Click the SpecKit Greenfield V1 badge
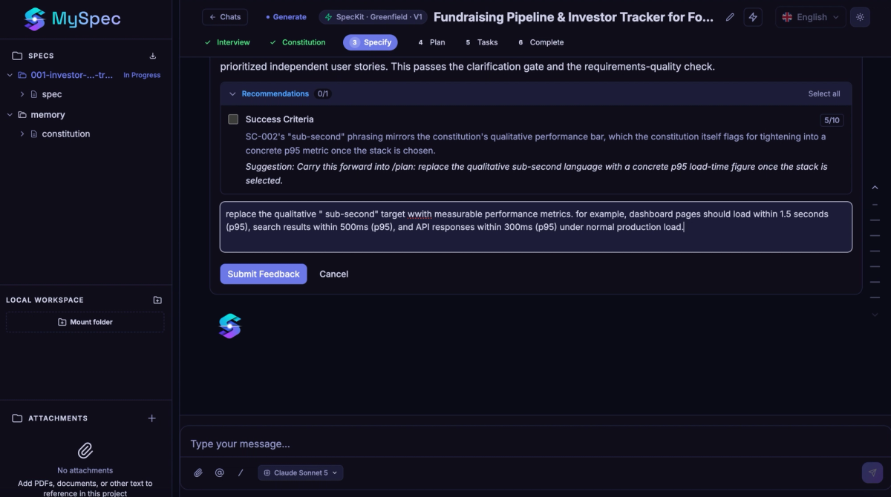This screenshot has width=891, height=497. click(x=371, y=17)
